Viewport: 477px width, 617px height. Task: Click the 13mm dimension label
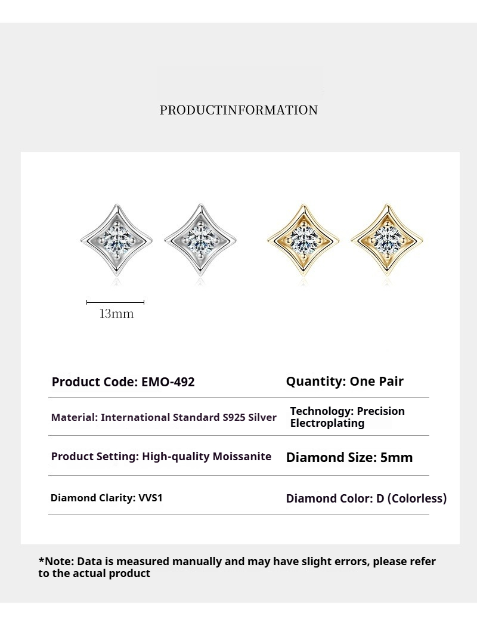[116, 314]
